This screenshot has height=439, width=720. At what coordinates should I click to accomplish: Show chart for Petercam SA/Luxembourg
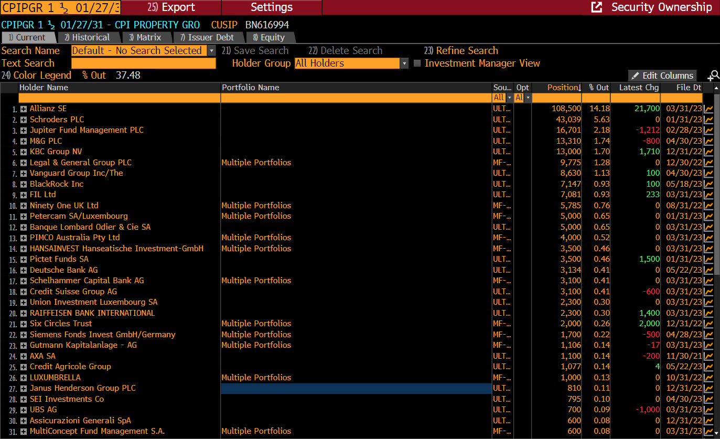pyautogui.click(x=708, y=216)
